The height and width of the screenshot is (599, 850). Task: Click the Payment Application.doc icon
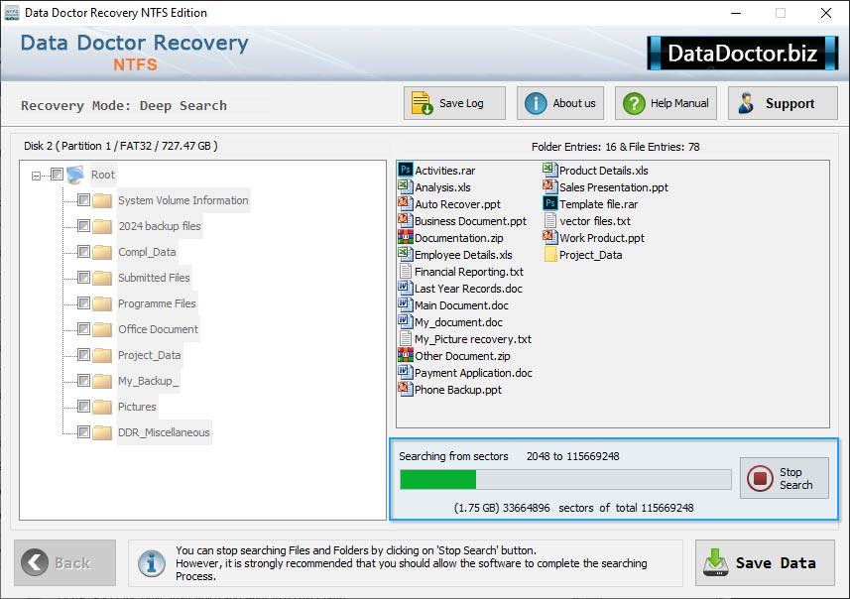click(x=405, y=372)
